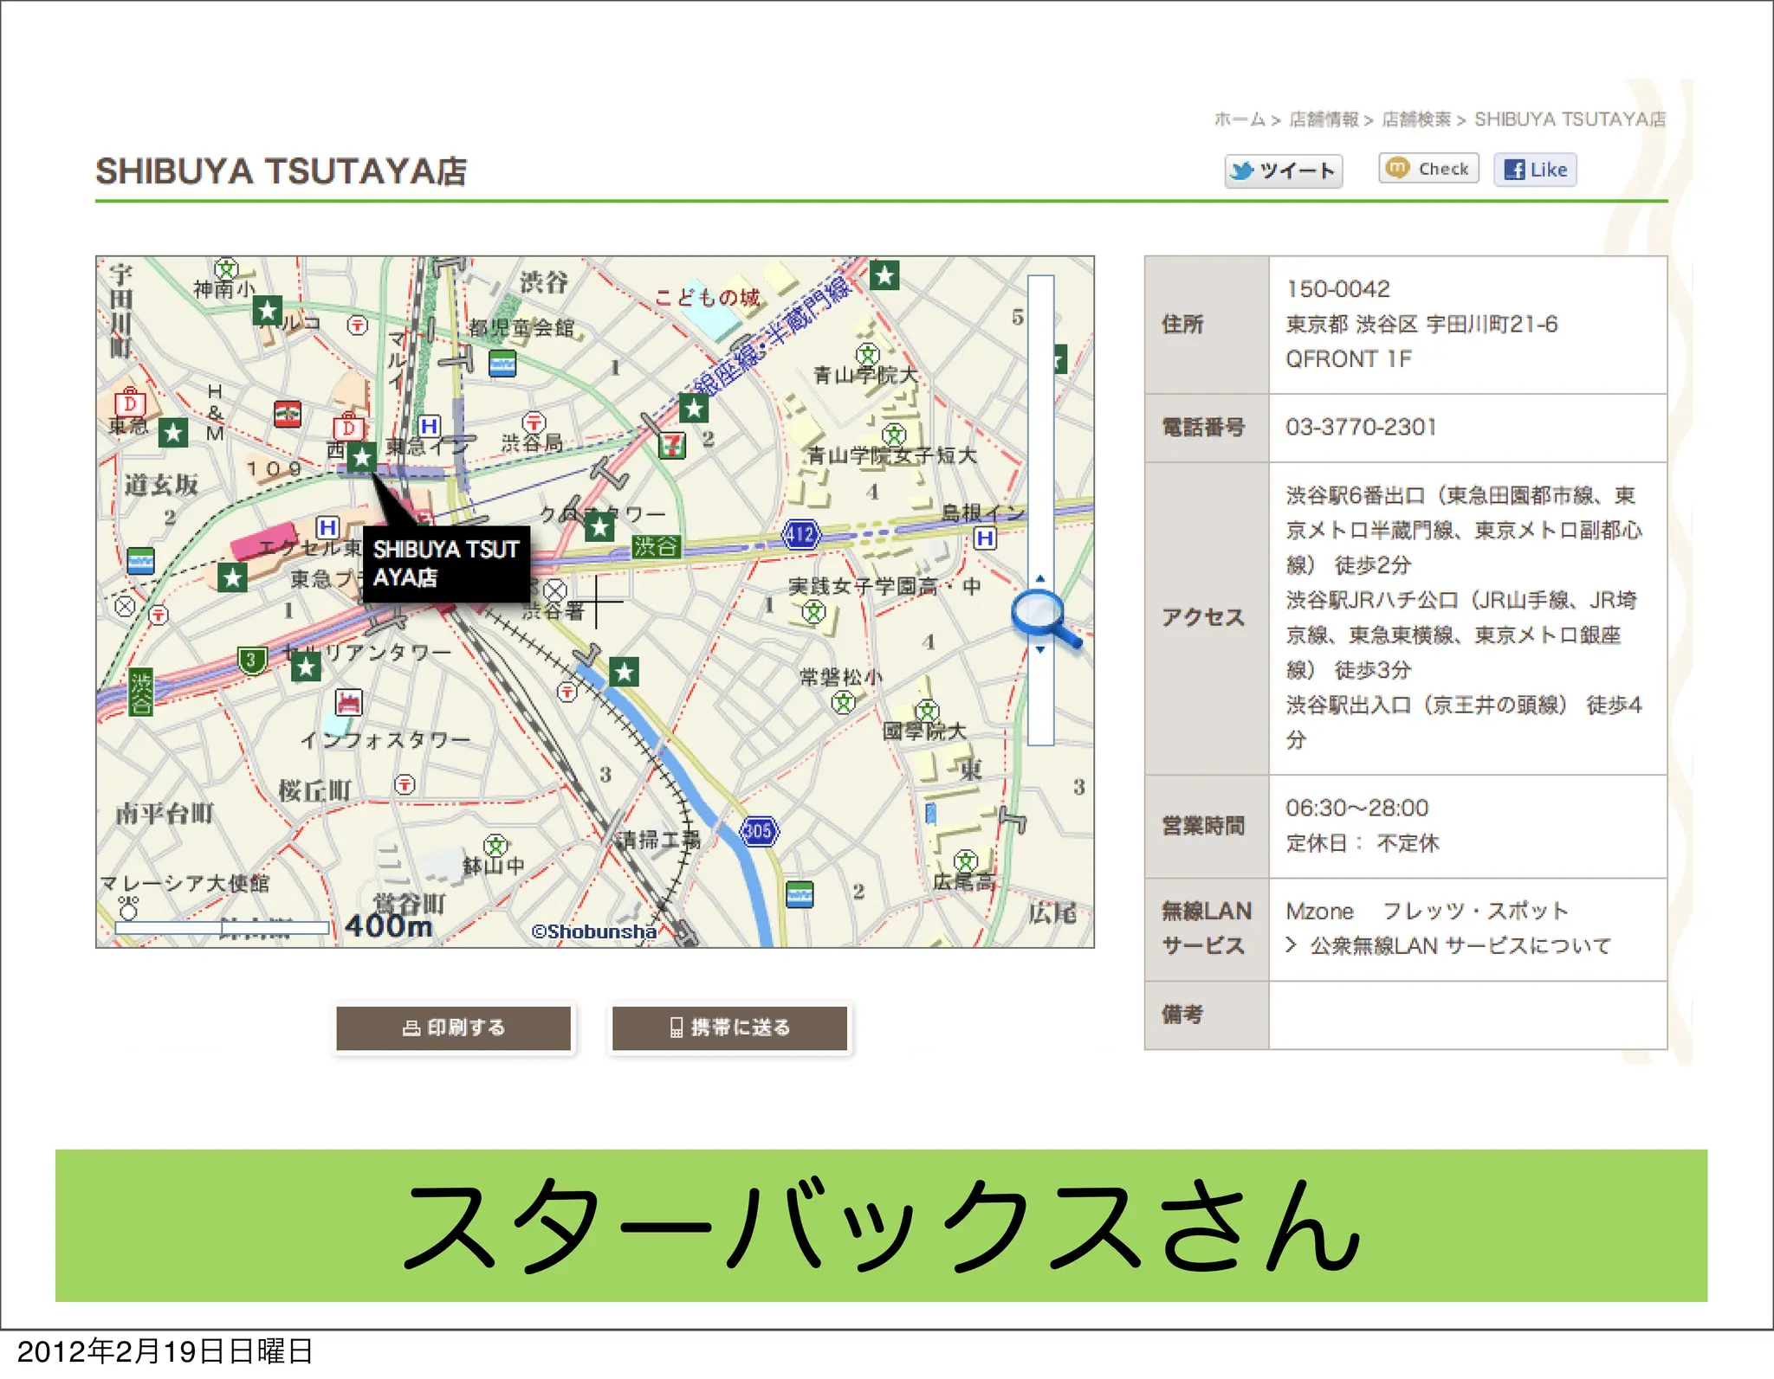The image size is (1774, 1379).
Task: Click the zoom-in arrow above the magnifier
Action: point(1040,578)
